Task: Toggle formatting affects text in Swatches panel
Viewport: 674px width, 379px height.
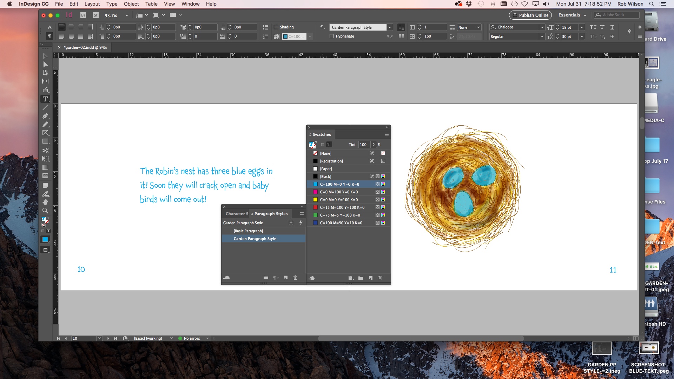Action: point(329,144)
